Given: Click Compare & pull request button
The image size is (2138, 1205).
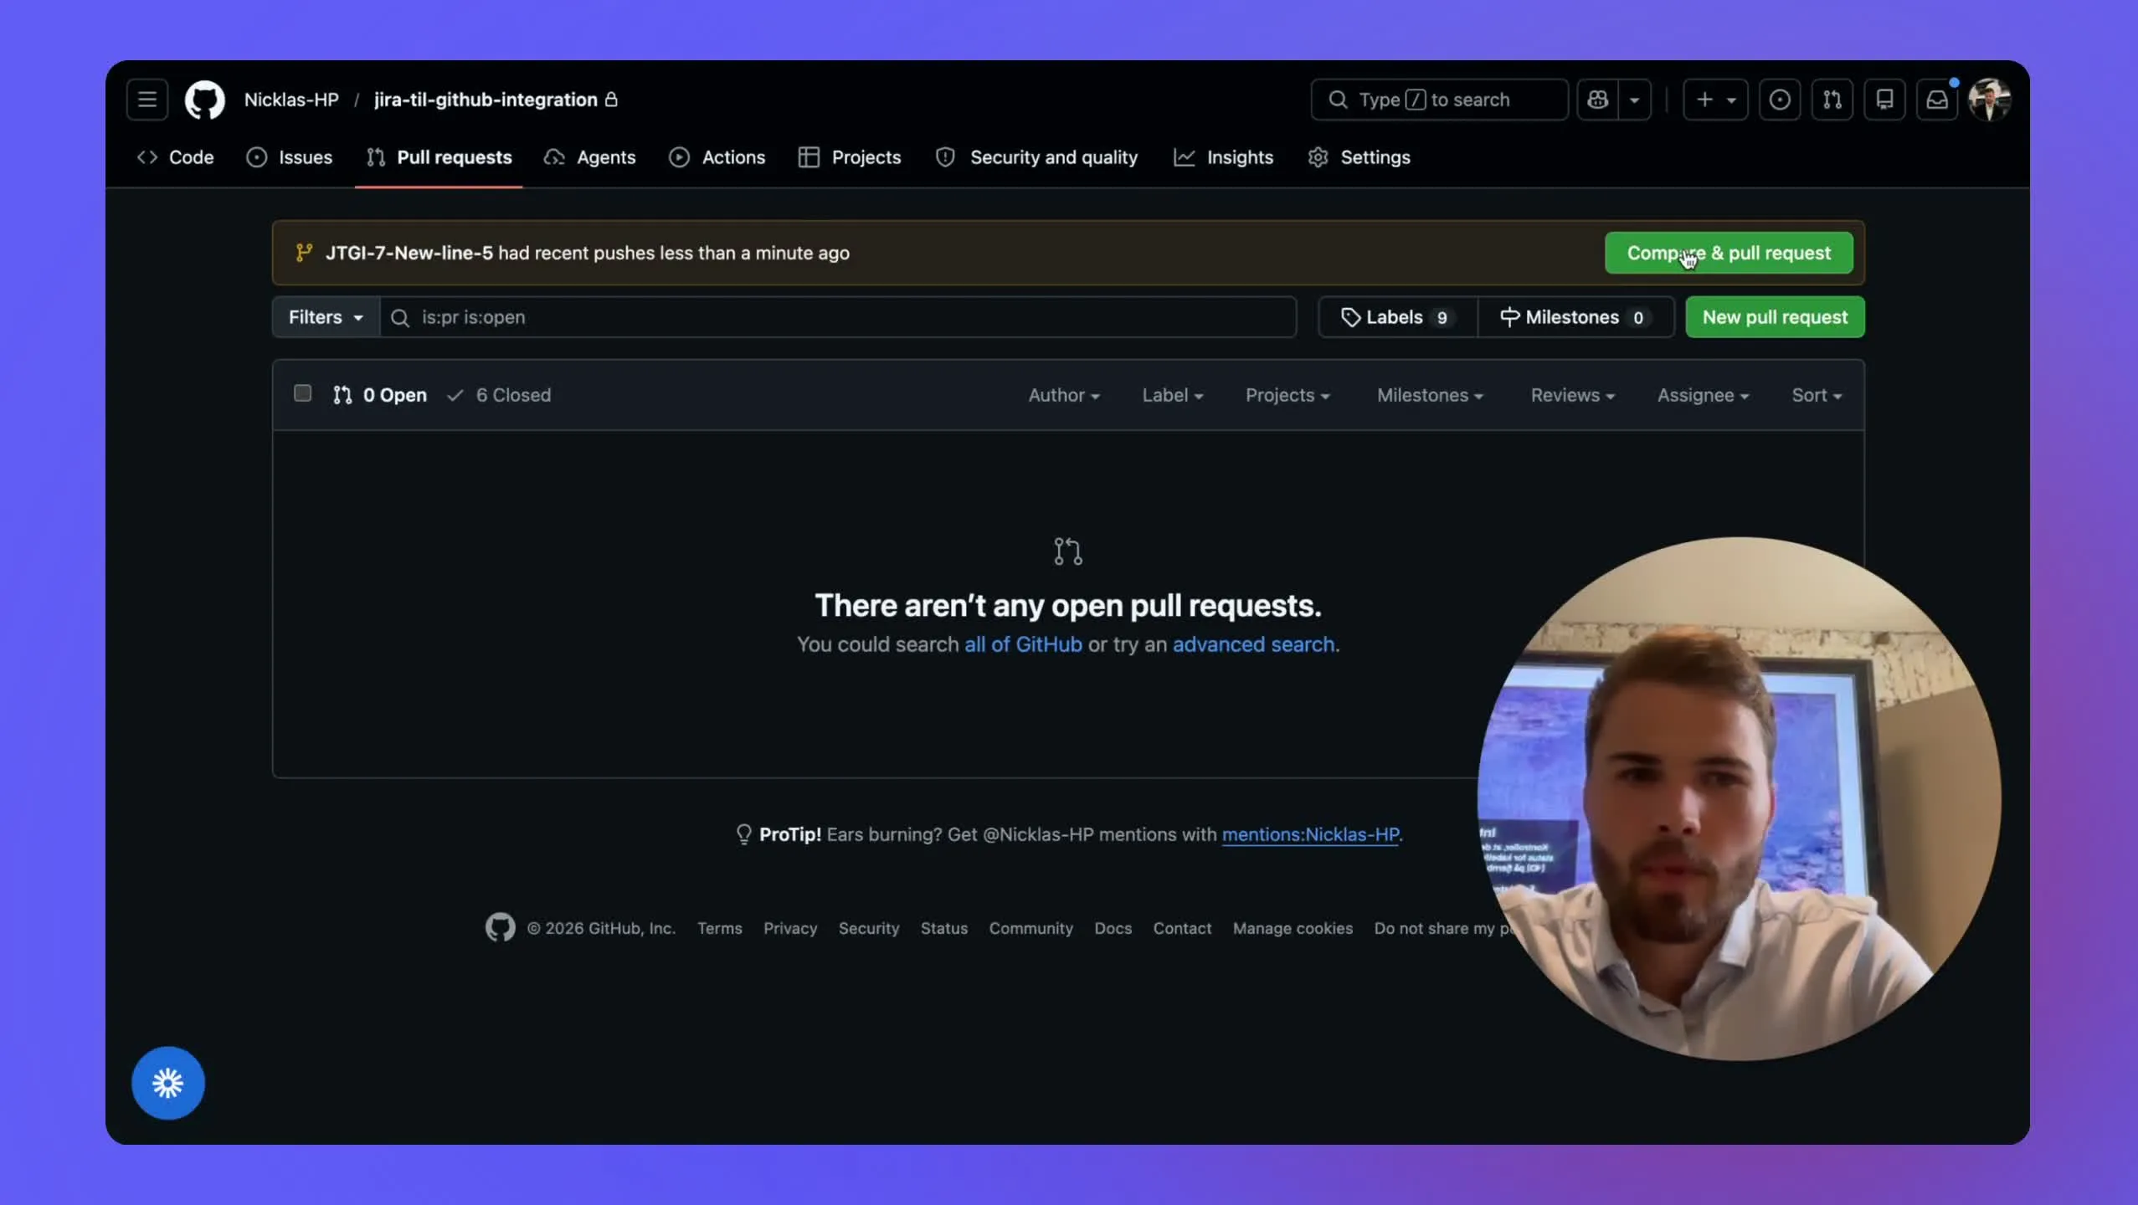Looking at the screenshot, I should coord(1729,253).
